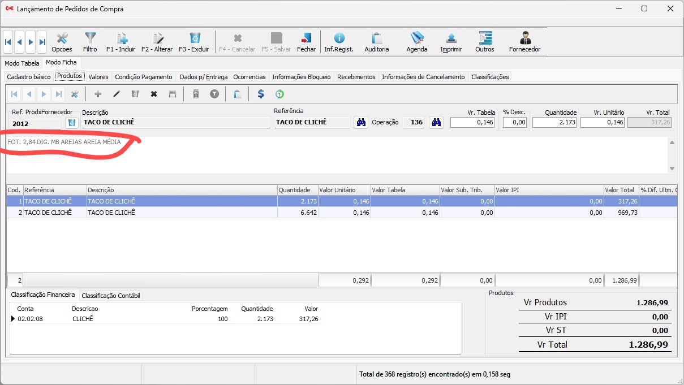This screenshot has height=385, width=684.
Task: Click the dollar sign icon in product toolbar
Action: coord(261,94)
